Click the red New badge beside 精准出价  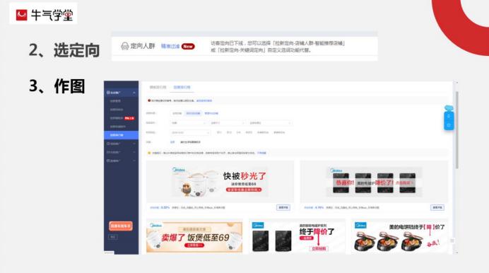pyautogui.click(x=188, y=46)
